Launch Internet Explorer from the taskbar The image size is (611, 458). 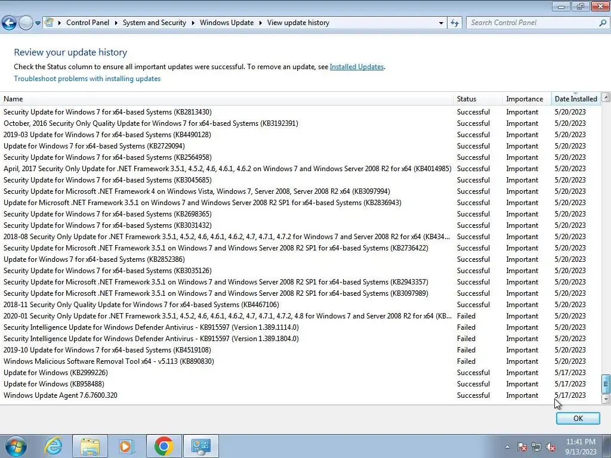(53, 446)
